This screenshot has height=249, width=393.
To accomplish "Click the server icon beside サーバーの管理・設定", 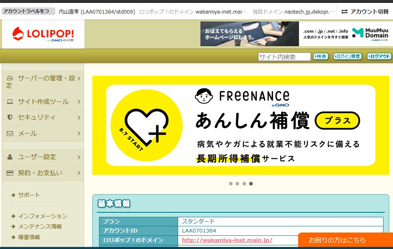I will (x=10, y=78).
